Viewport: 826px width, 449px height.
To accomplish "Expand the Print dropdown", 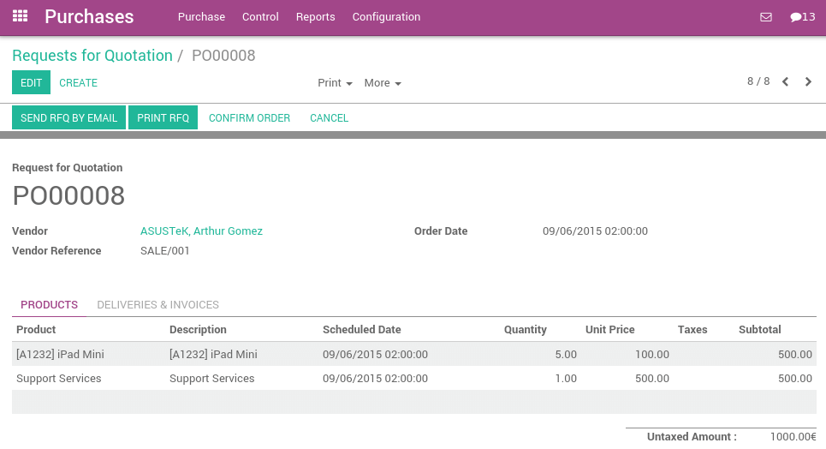I will click(x=335, y=83).
